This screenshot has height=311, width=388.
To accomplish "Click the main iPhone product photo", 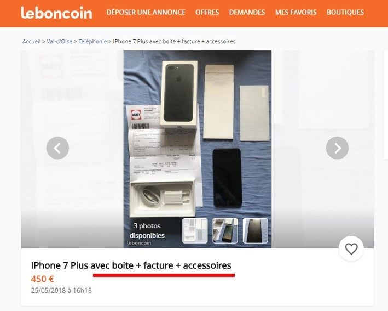I will pos(198,134).
